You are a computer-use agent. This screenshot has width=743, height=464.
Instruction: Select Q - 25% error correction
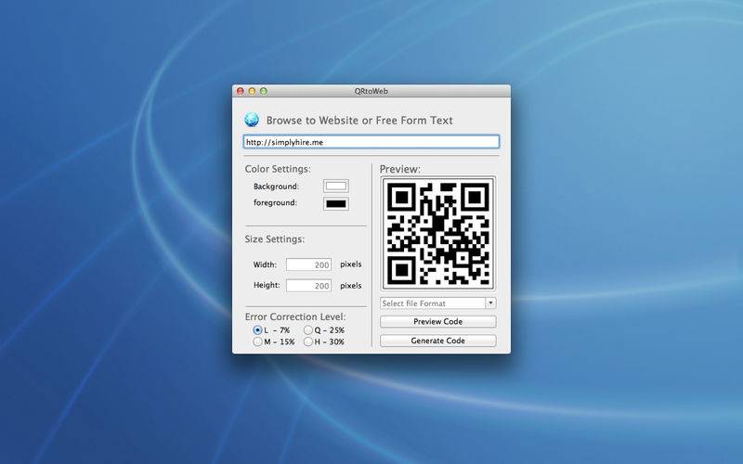pos(308,330)
